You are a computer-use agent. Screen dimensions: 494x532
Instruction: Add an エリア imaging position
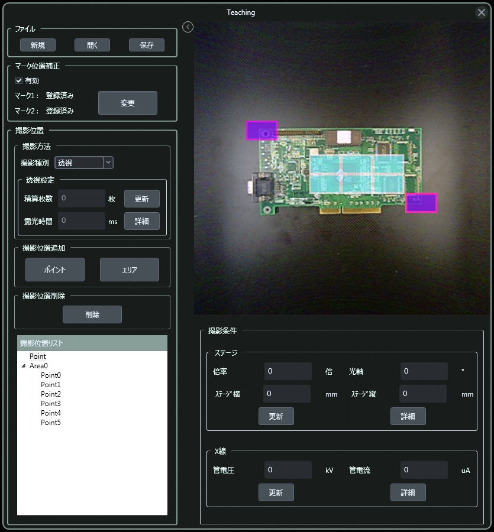(x=130, y=270)
